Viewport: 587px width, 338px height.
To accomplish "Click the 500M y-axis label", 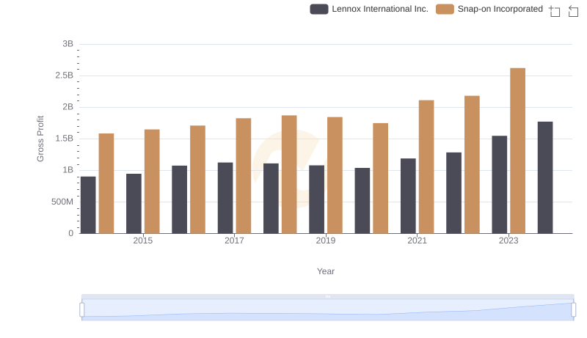I will (x=62, y=202).
